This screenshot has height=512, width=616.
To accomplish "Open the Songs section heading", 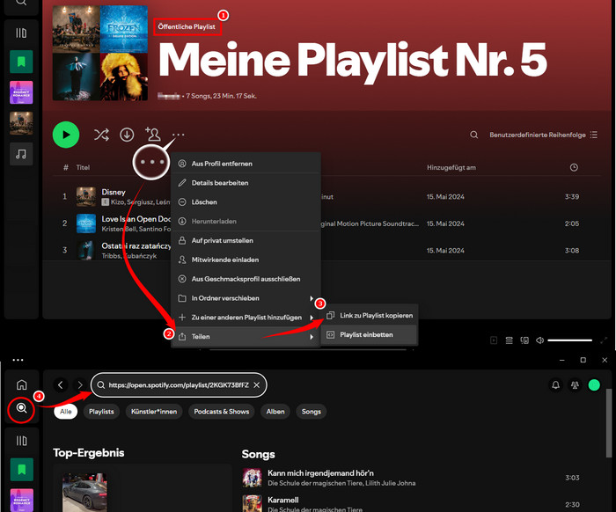I will [x=259, y=454].
